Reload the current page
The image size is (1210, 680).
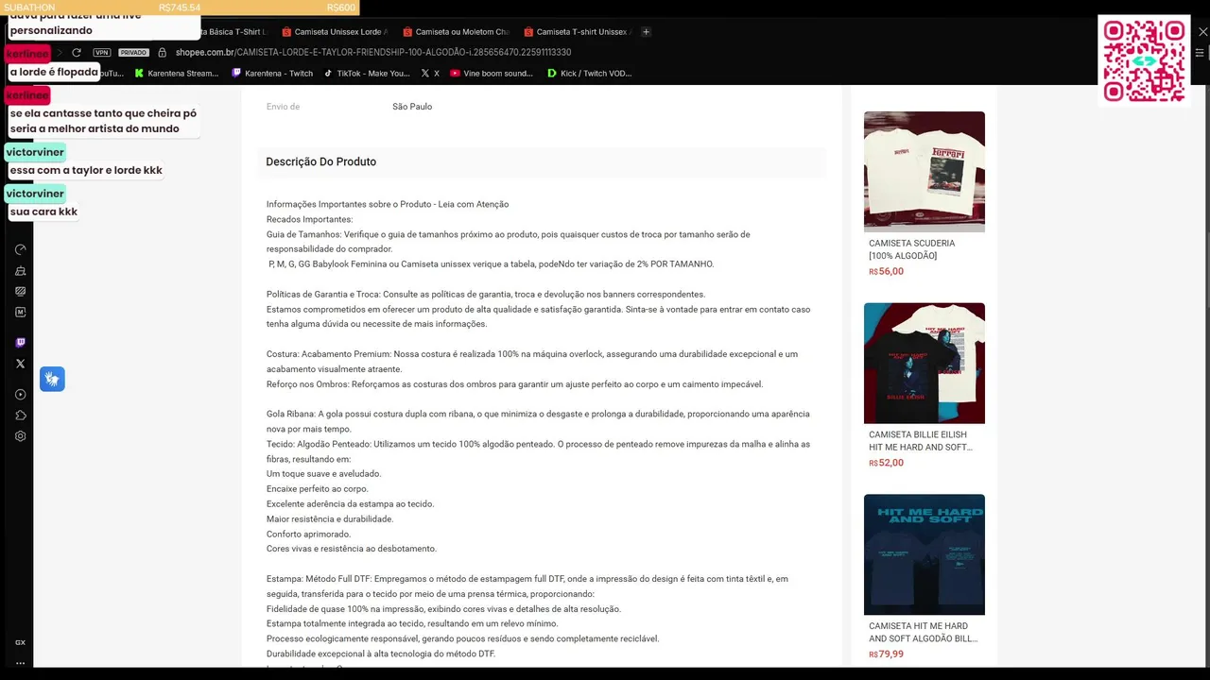[x=77, y=53]
